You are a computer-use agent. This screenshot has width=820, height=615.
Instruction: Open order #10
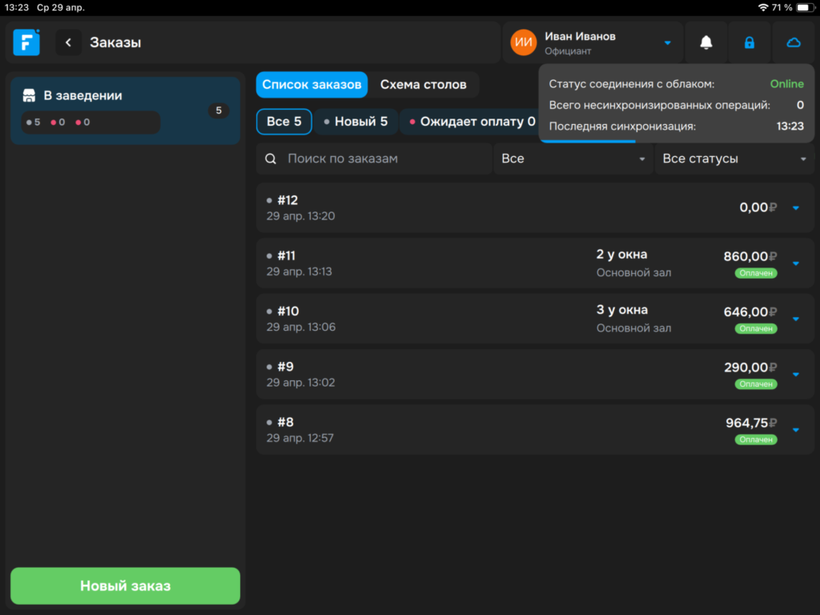pos(535,319)
